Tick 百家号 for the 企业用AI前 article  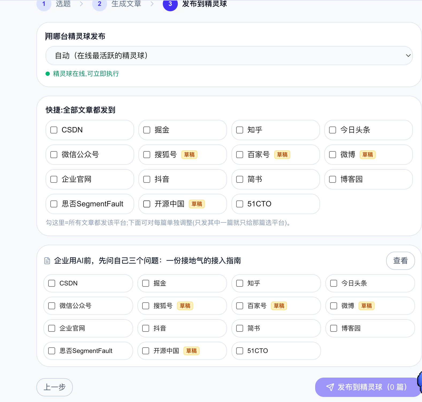click(x=240, y=306)
